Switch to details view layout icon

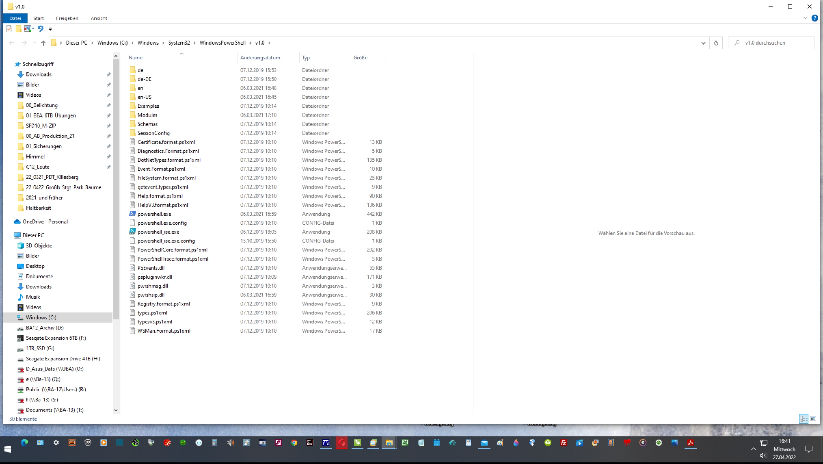(x=803, y=418)
